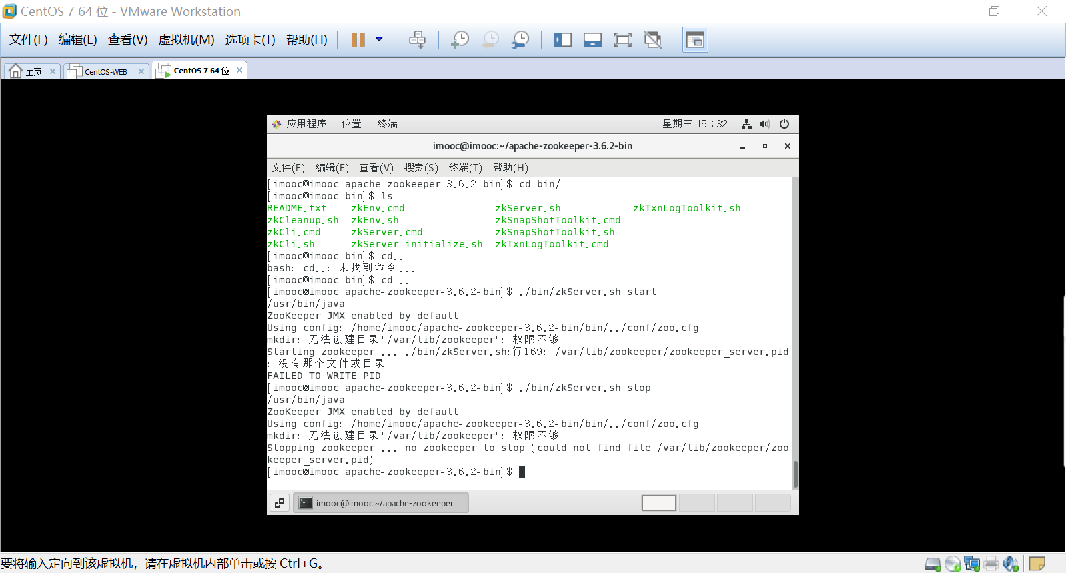The height and width of the screenshot is (573, 1066).
Task: Take a snapshot of this virtual machine
Action: 460,40
